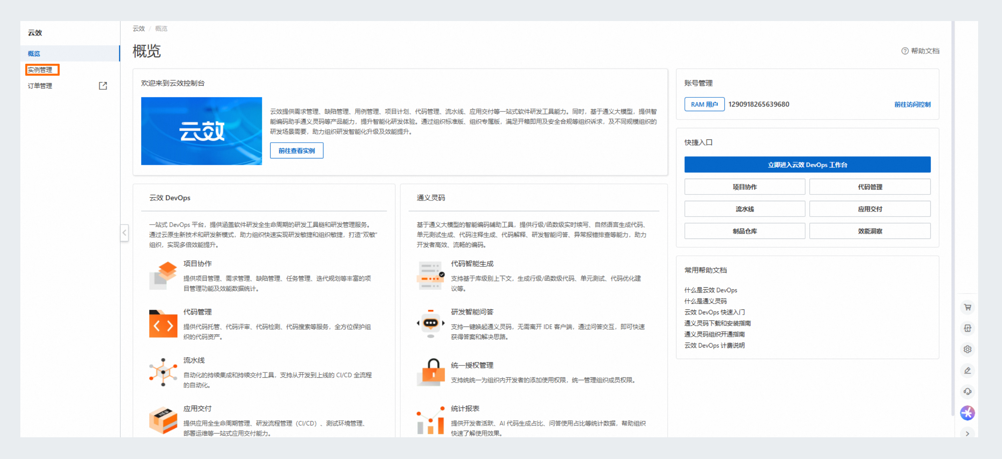Open the 前往访问控制 link
This screenshot has height=459, width=1002.
pyautogui.click(x=912, y=104)
